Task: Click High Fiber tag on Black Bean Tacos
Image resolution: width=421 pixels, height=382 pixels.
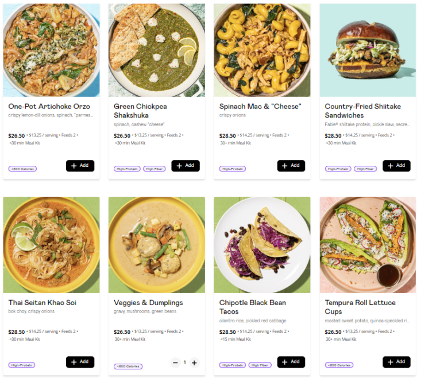Action: click(260, 365)
